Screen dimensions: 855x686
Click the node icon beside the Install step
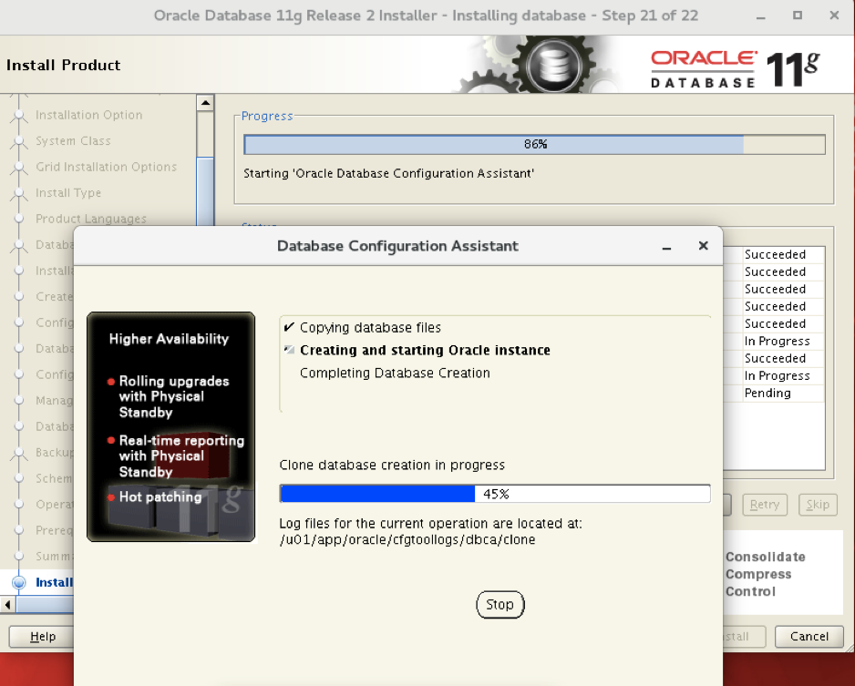[x=21, y=582]
